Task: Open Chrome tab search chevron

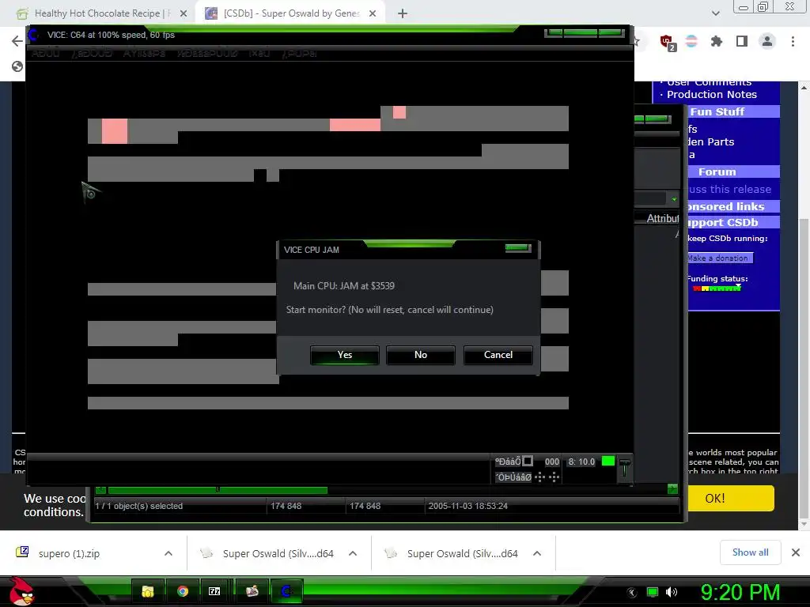Action: (x=715, y=13)
